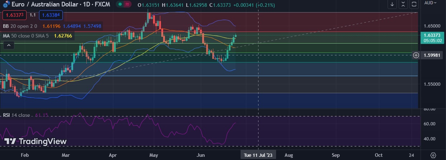Click the change value +0.00341 (+0.21%)
The width and height of the screenshot is (446, 160).
click(x=254, y=5)
